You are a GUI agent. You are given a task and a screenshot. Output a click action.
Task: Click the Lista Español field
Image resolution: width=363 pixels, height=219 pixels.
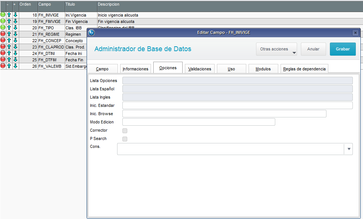238,89
